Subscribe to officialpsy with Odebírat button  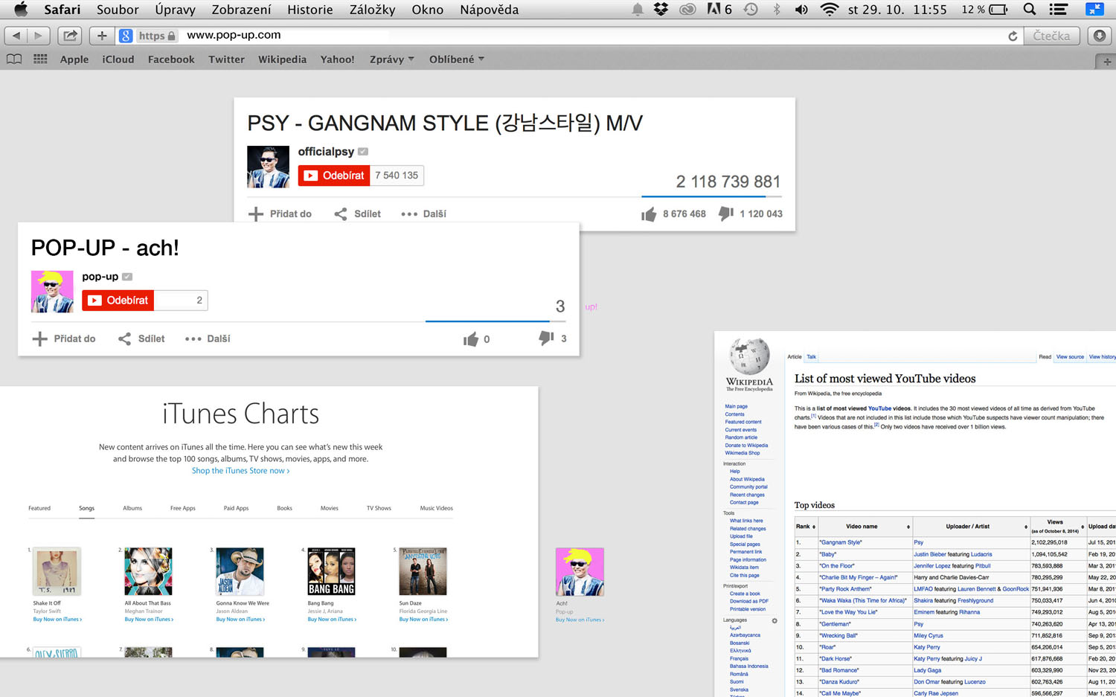[334, 176]
